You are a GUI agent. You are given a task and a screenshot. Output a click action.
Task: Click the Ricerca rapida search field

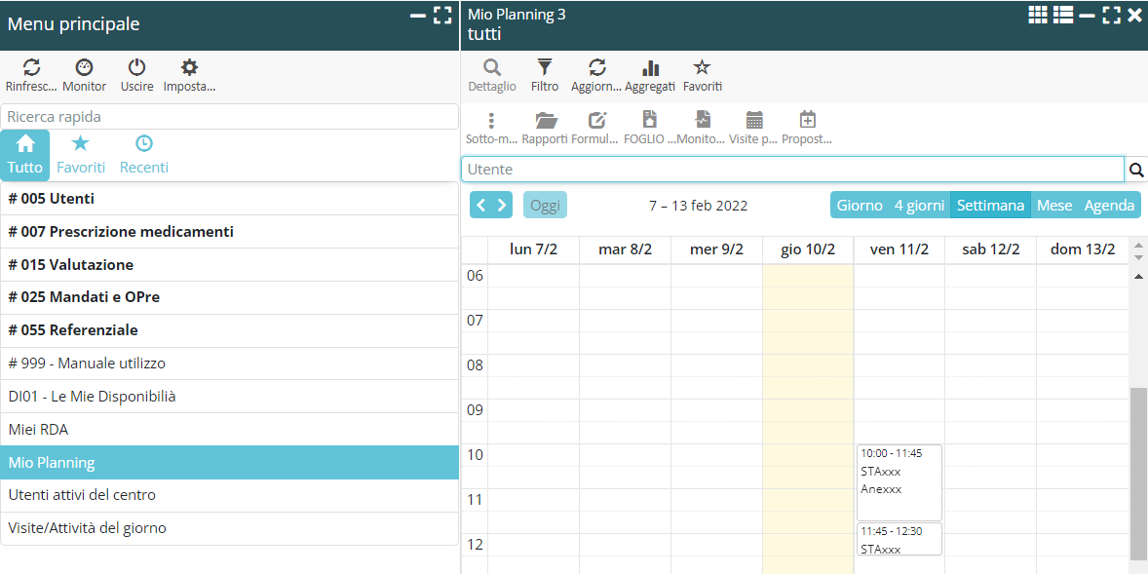(x=229, y=117)
